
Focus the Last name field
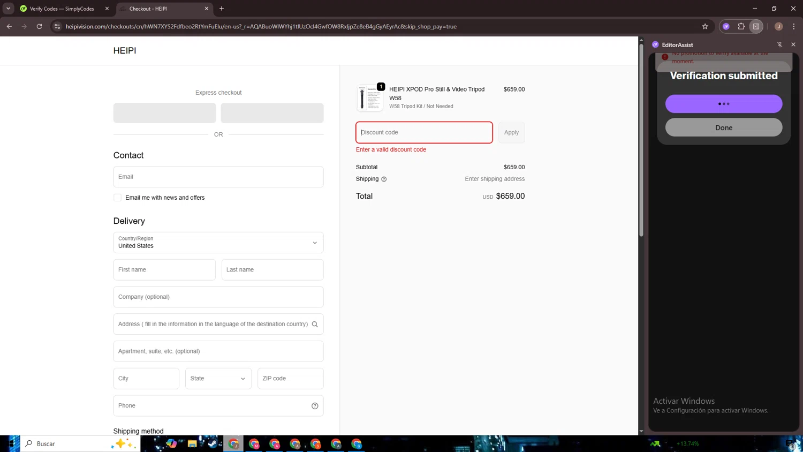[272, 270]
